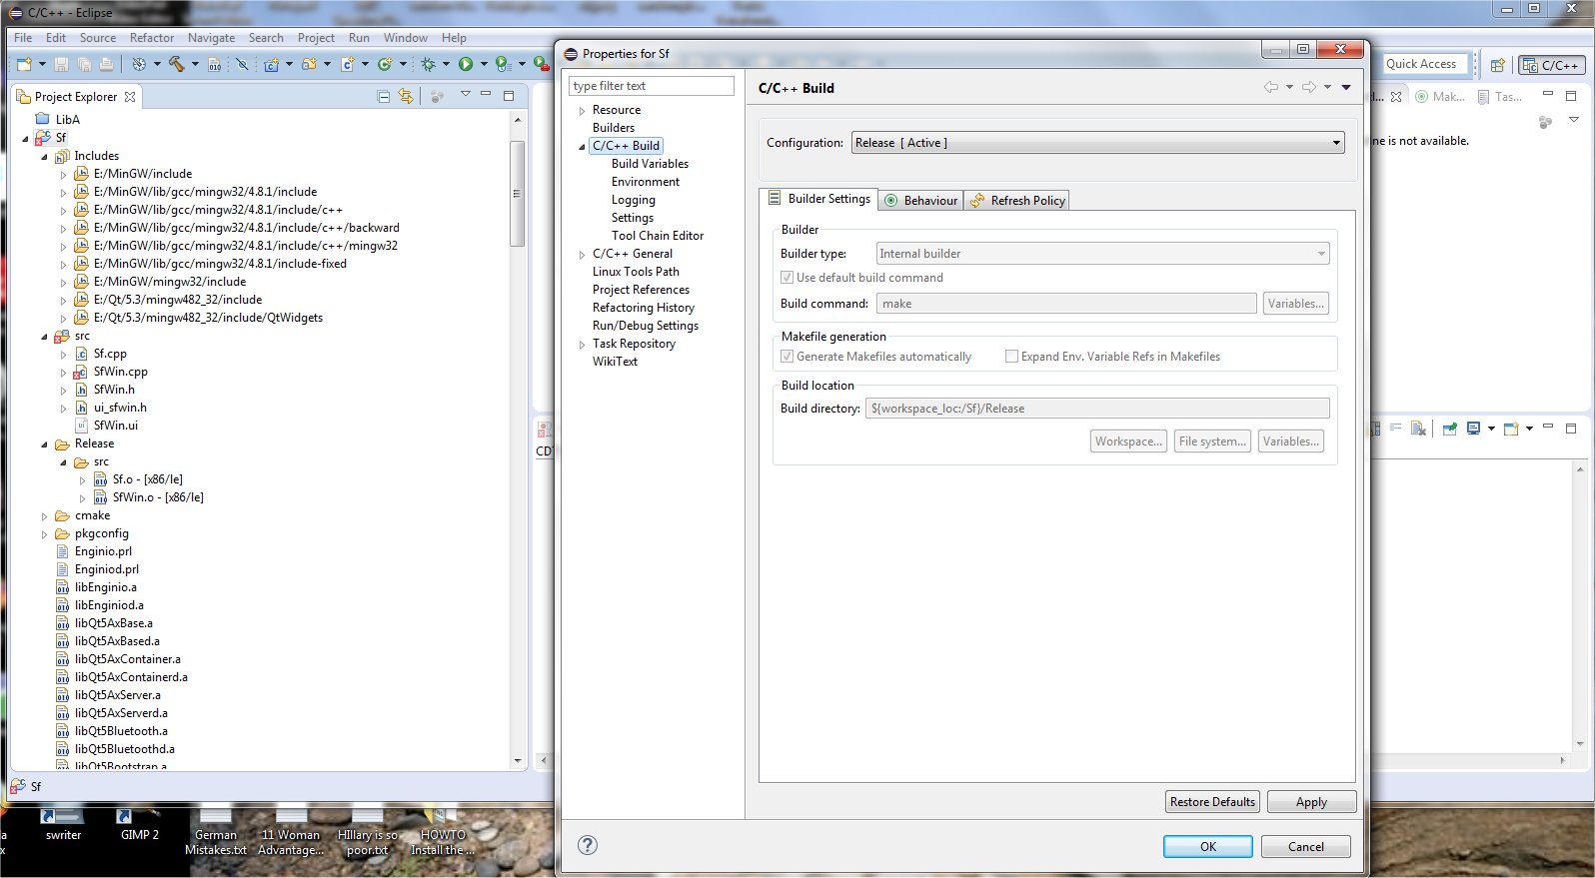Screen dimensions: 1595x878
Task: Click the Open Perspective icon
Action: point(1497,65)
